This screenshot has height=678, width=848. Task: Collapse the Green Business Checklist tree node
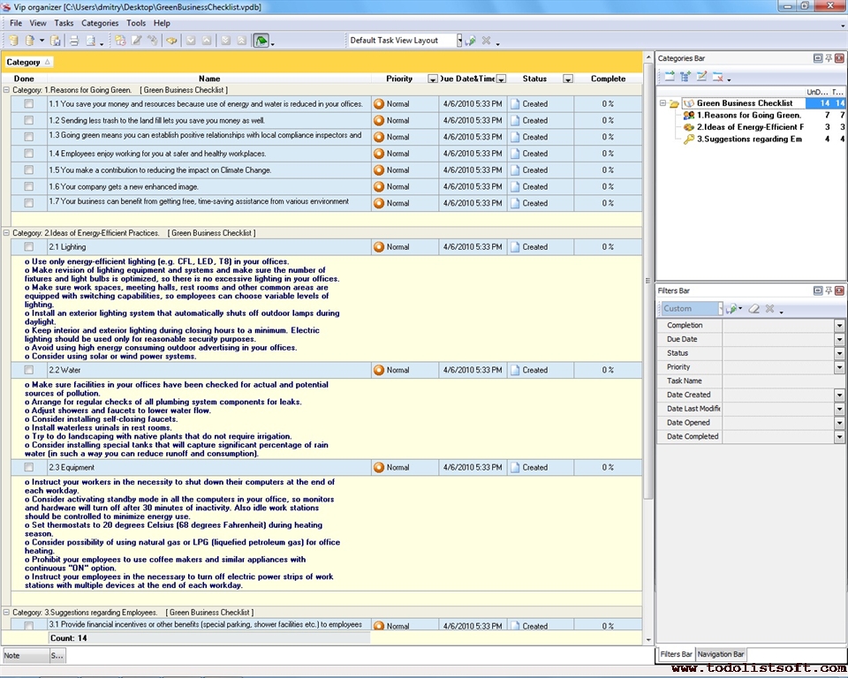tap(662, 103)
